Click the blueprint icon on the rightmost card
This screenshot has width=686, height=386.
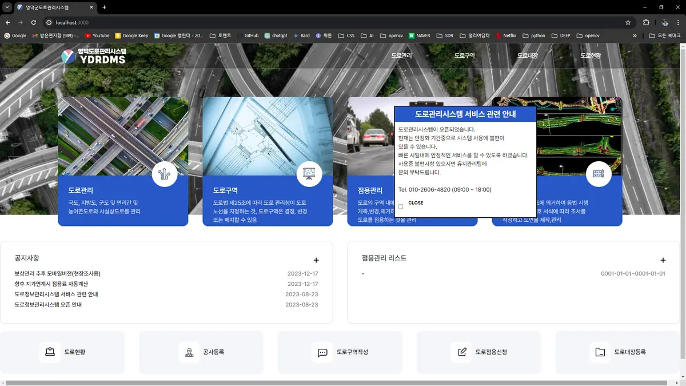pyautogui.click(x=599, y=174)
